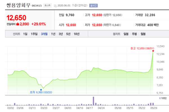Select the 1일 line chart tab
This screenshot has height=112, width=169.
click(x=25, y=34)
